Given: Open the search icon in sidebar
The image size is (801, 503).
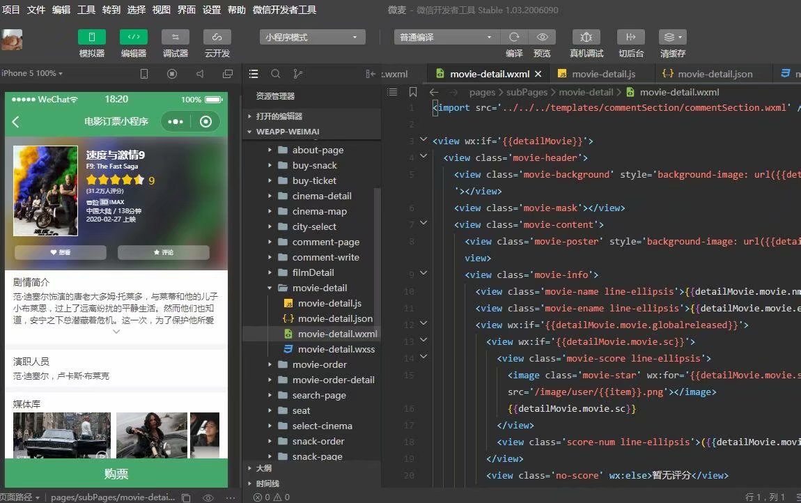Looking at the screenshot, I should pos(275,74).
